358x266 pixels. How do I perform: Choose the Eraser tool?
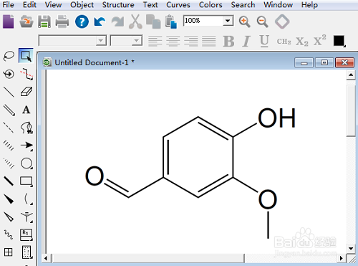pos(26,92)
